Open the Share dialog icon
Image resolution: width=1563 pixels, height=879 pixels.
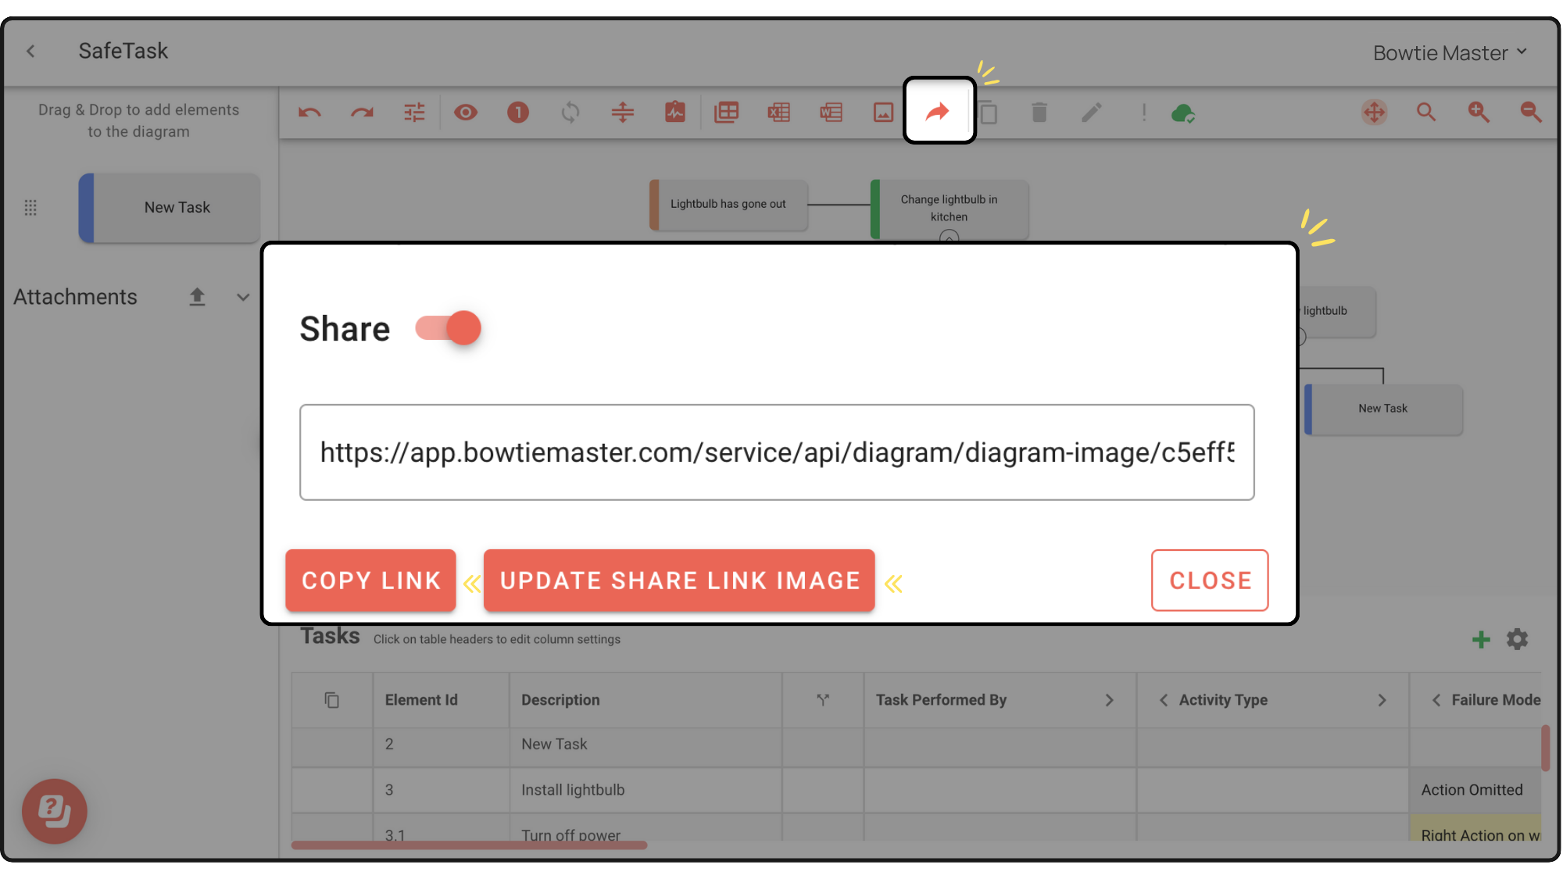pyautogui.click(x=939, y=112)
